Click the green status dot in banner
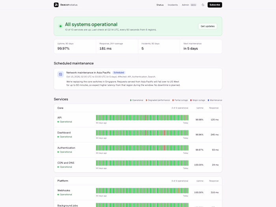 coord(61,26)
